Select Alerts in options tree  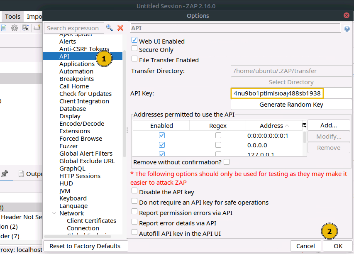(x=68, y=42)
